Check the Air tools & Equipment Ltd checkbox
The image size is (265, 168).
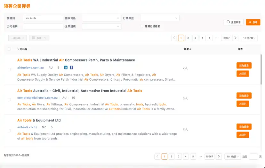[9, 131]
